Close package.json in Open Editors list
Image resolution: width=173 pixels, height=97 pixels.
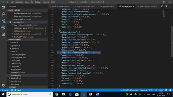tap(10, 22)
